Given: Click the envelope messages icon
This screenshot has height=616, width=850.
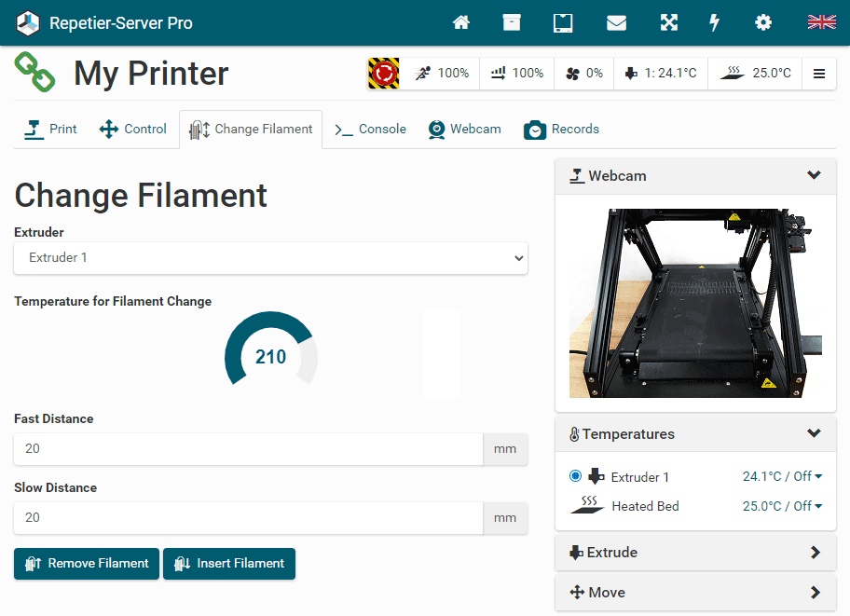Looking at the screenshot, I should [616, 23].
